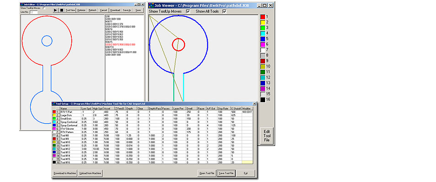
Task: Click Download in the Job Editor toolbar
Action: click(x=115, y=10)
